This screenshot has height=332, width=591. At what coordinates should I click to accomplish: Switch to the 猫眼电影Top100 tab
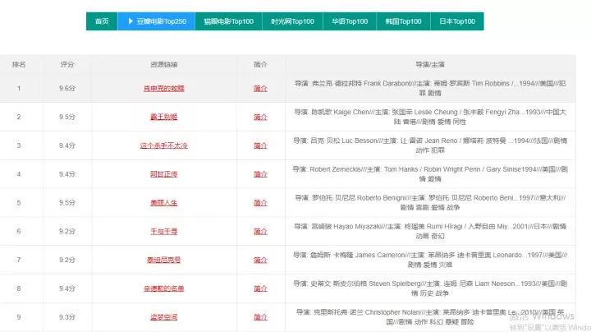[228, 21]
